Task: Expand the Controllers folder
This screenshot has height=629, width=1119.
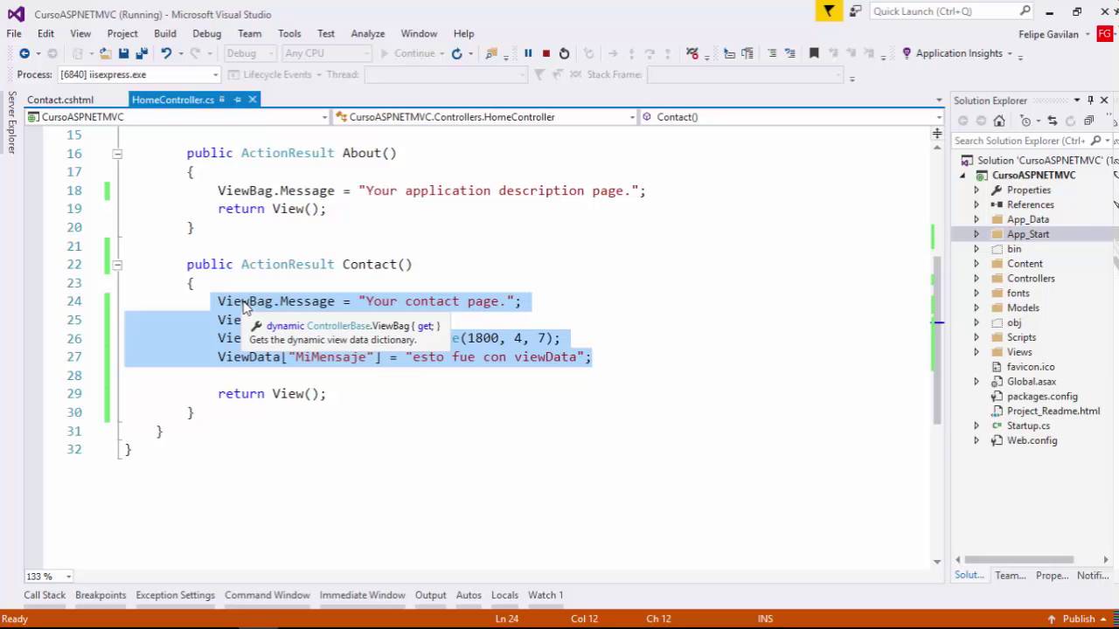Action: coord(977,278)
